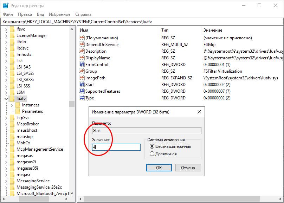The image size is (284, 203).
Task: Click the ImagePath value icon
Action: point(82,78)
